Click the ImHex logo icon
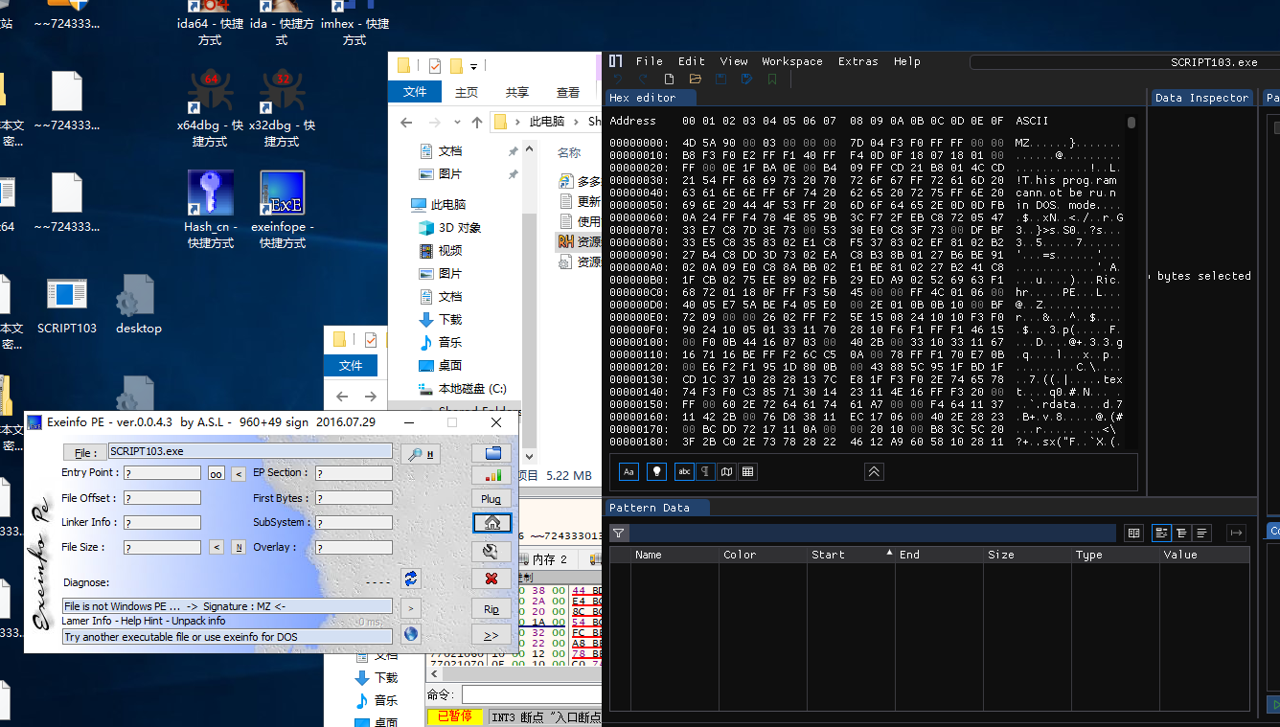 (x=617, y=61)
